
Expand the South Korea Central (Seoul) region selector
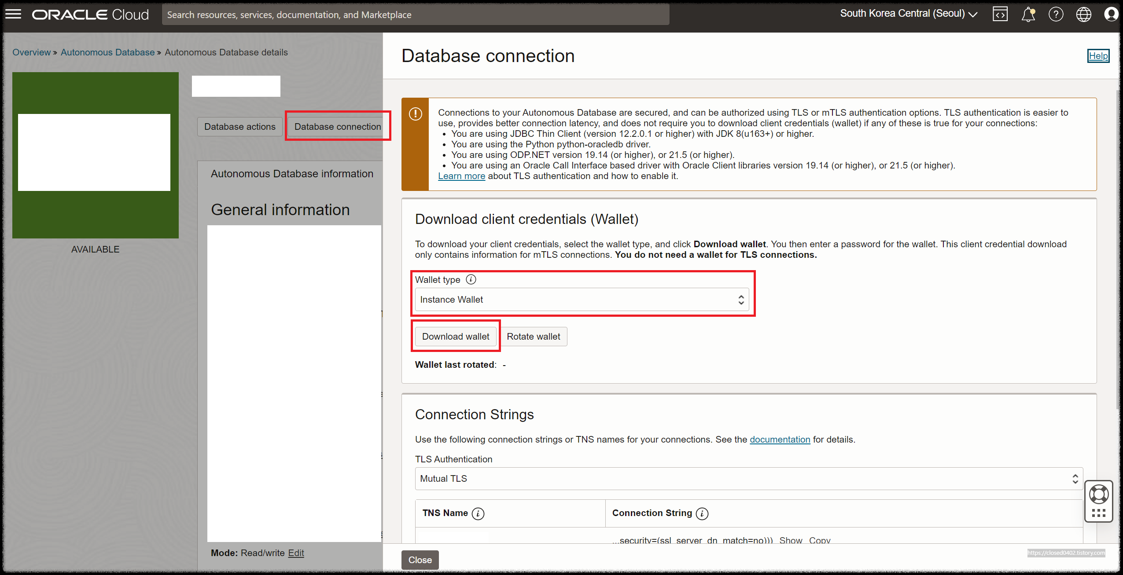[x=908, y=14]
